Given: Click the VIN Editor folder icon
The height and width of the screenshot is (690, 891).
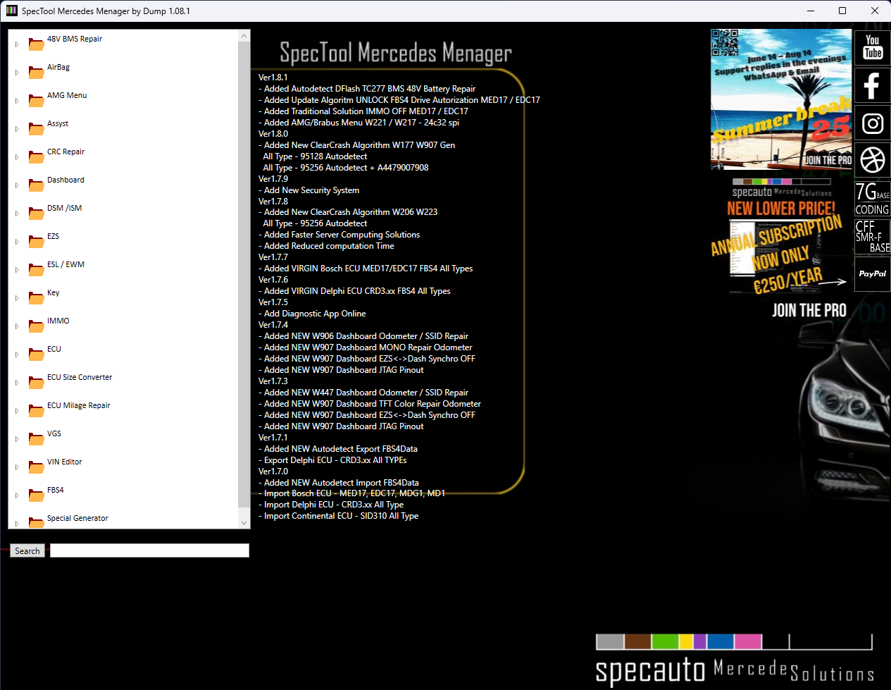Looking at the screenshot, I should pyautogui.click(x=36, y=467).
